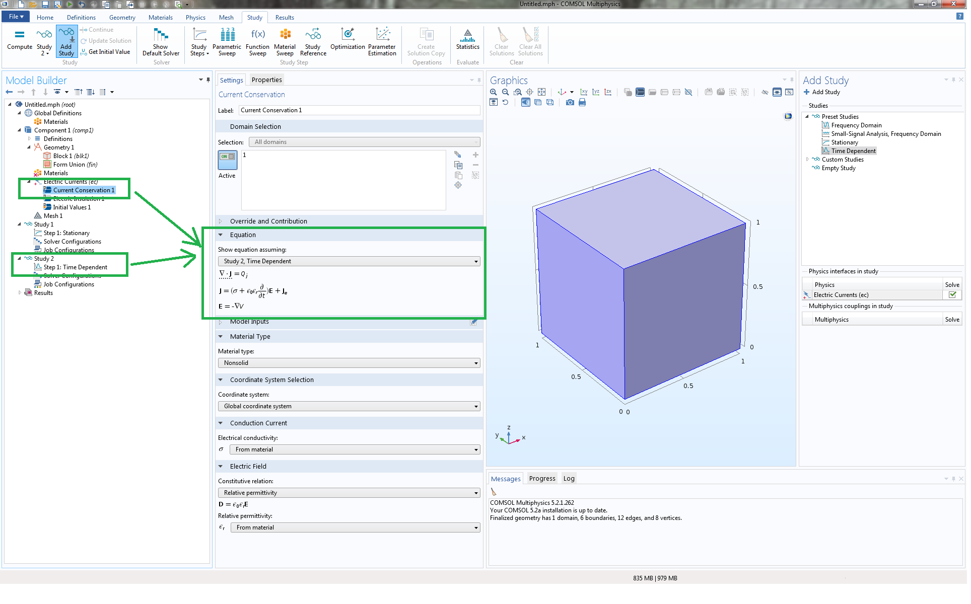The width and height of the screenshot is (971, 604).
Task: Print the Graphics window contents
Action: point(582,103)
